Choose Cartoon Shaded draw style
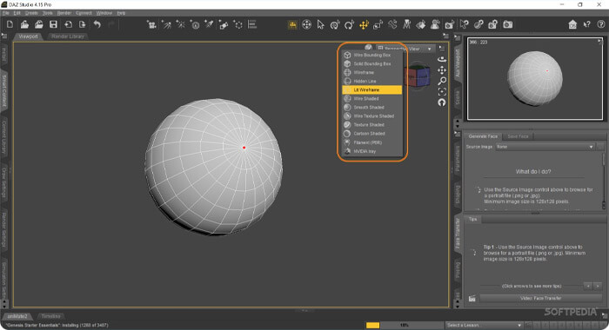Image resolution: width=609 pixels, height=330 pixels. point(372,134)
